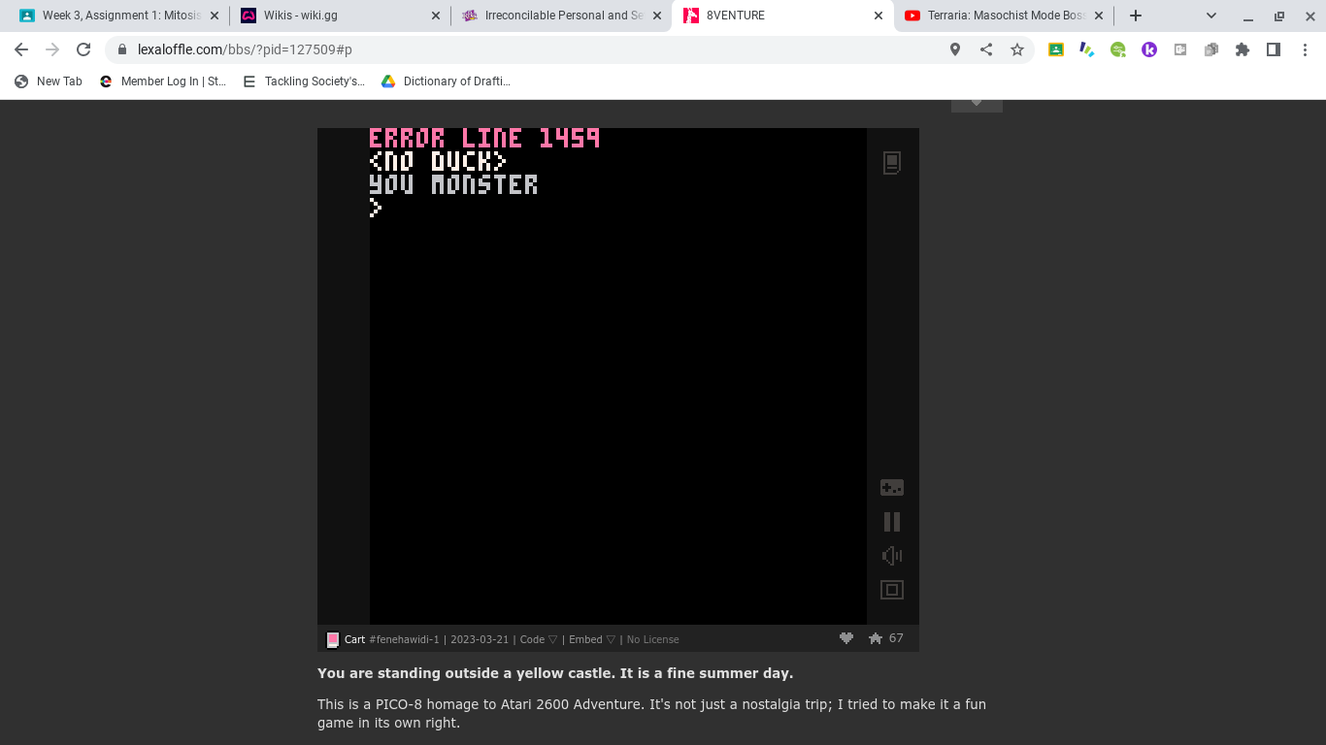
Task: Click the arrow tab above the player
Action: [x=977, y=105]
